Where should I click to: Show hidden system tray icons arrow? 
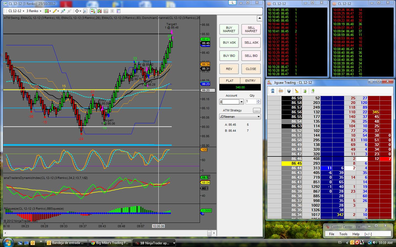click(347, 243)
